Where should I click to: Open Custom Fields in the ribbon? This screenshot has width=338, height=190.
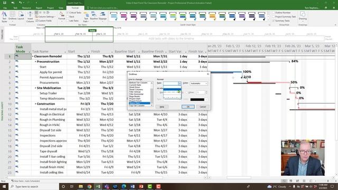(43, 21)
